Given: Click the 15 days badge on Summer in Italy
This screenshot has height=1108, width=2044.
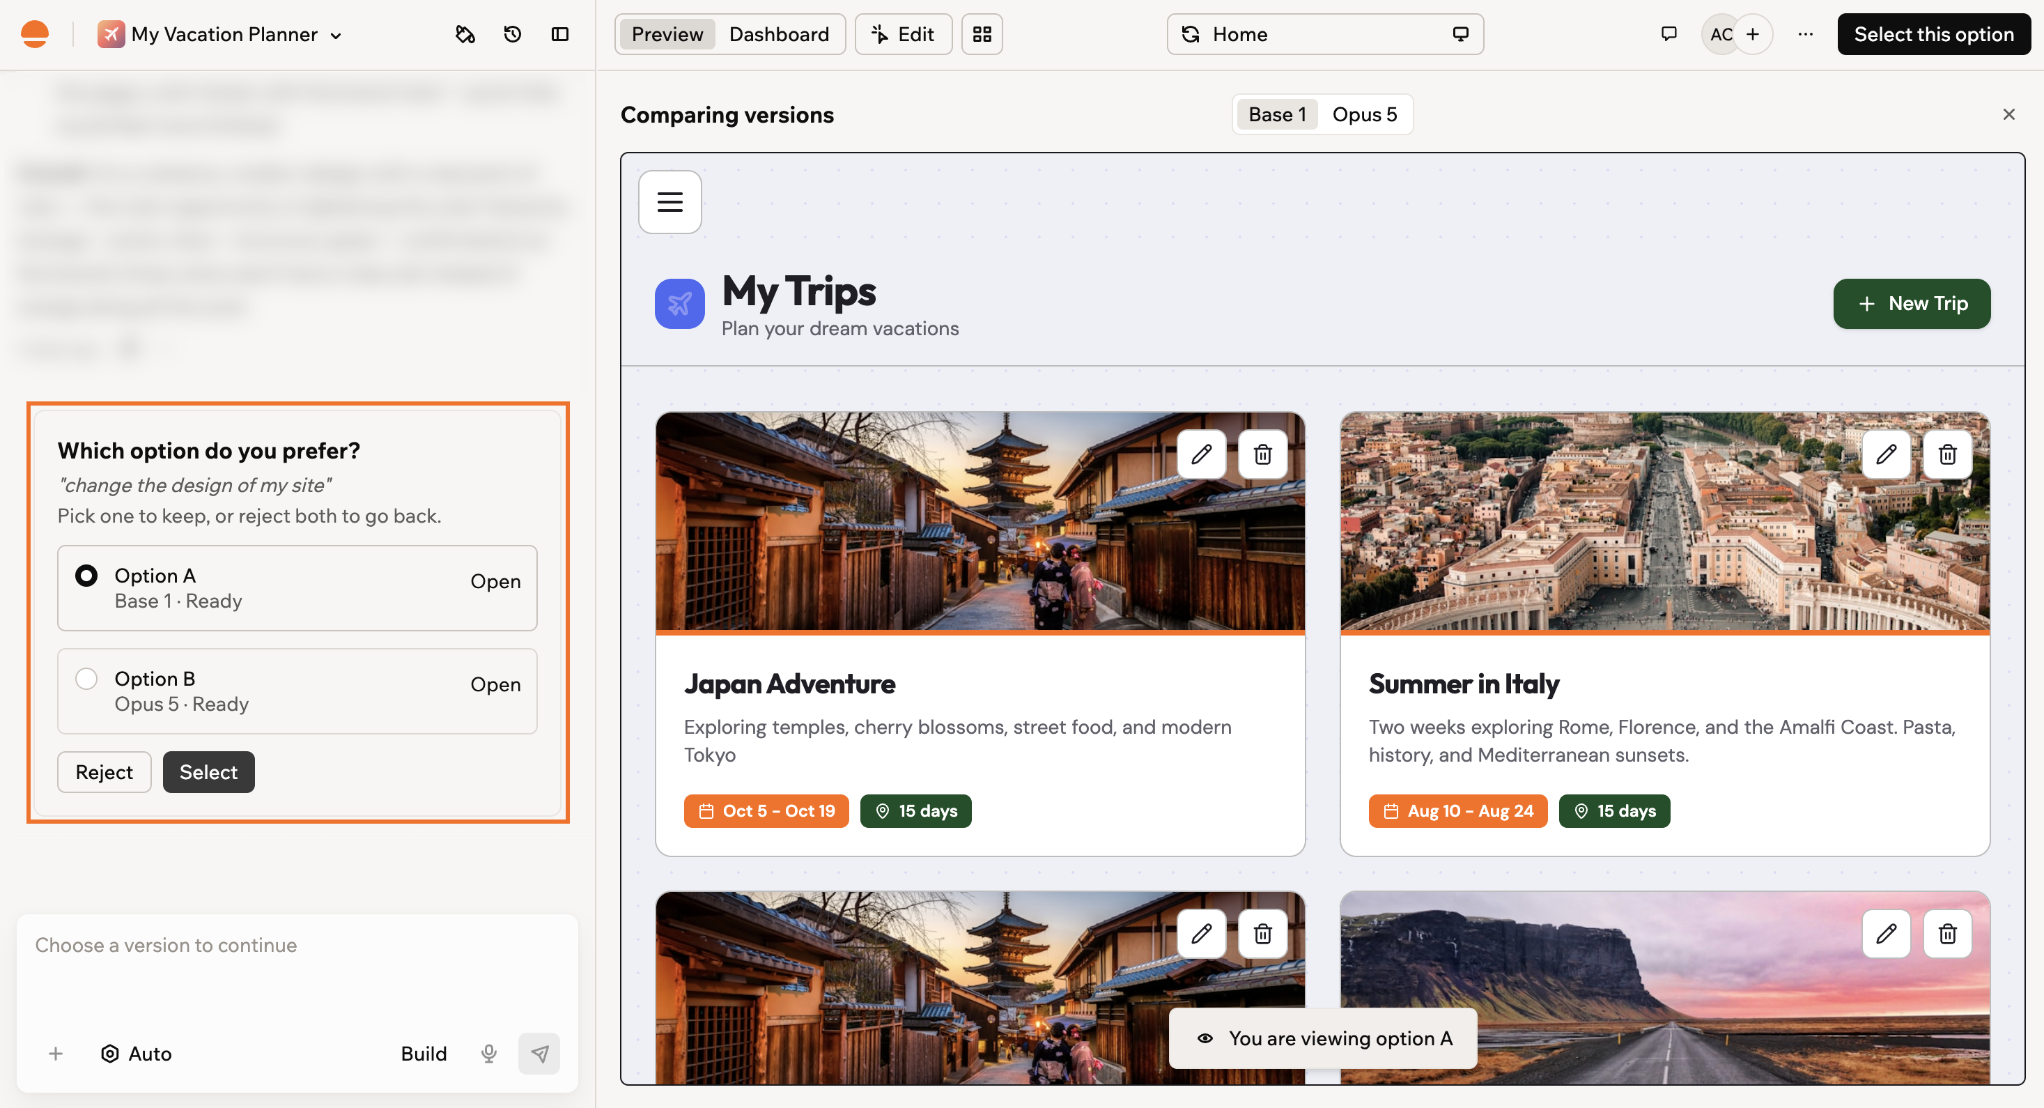Looking at the screenshot, I should click(x=1614, y=810).
